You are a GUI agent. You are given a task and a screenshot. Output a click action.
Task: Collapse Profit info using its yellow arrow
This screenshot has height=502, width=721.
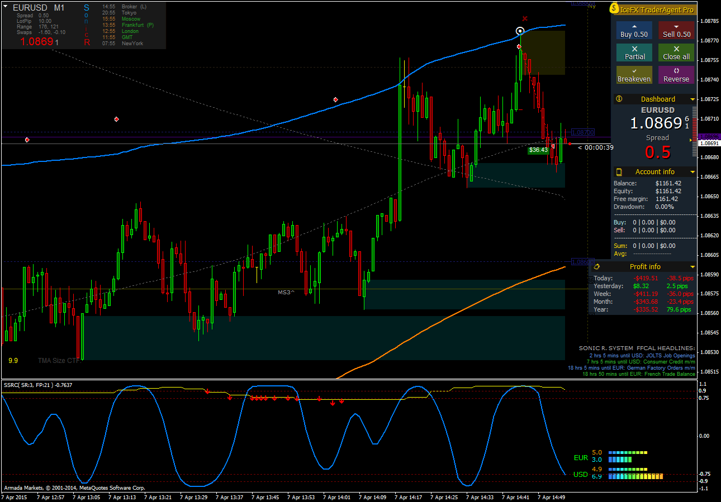point(692,267)
